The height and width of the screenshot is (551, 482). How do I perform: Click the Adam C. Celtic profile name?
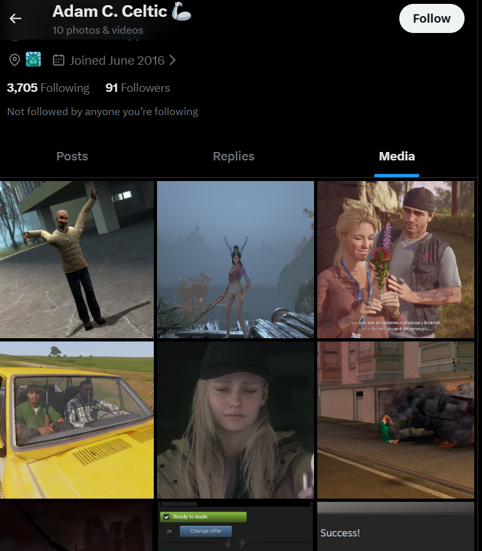coord(110,12)
